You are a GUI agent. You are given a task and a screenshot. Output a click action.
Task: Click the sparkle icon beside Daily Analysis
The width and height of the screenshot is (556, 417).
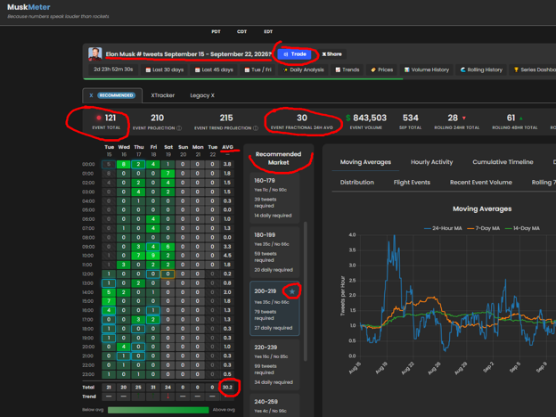pyautogui.click(x=285, y=70)
